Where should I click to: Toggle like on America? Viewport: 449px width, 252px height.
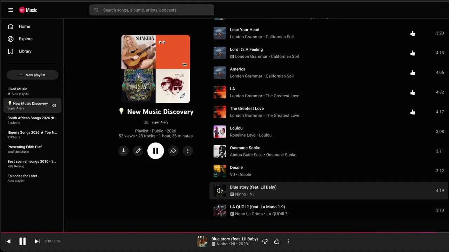coord(413,73)
